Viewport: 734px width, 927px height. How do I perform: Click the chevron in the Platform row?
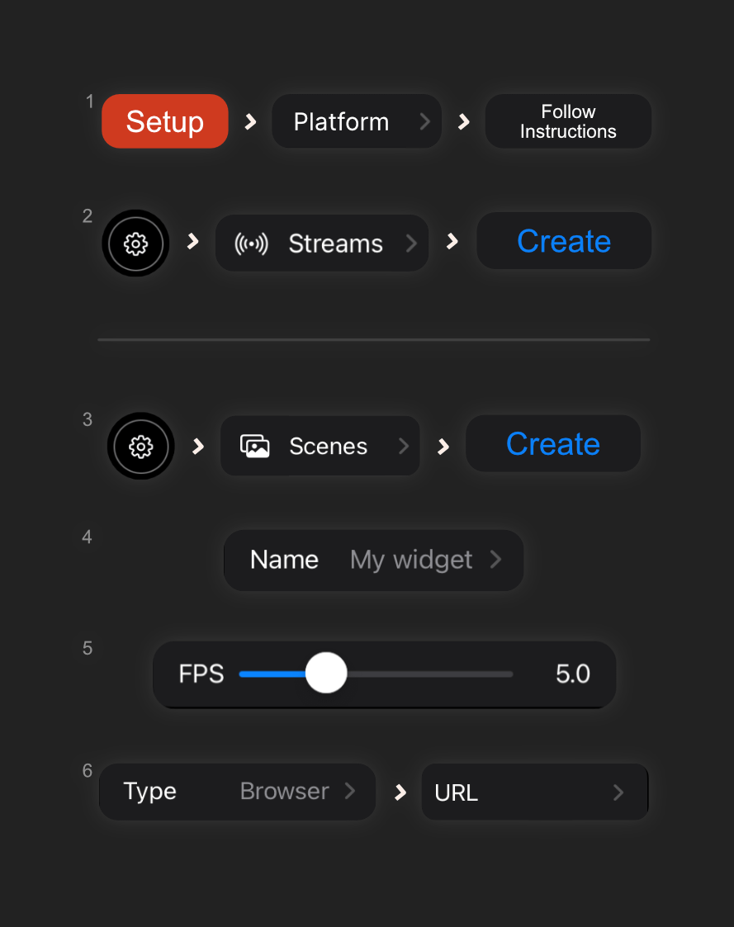[x=424, y=121]
